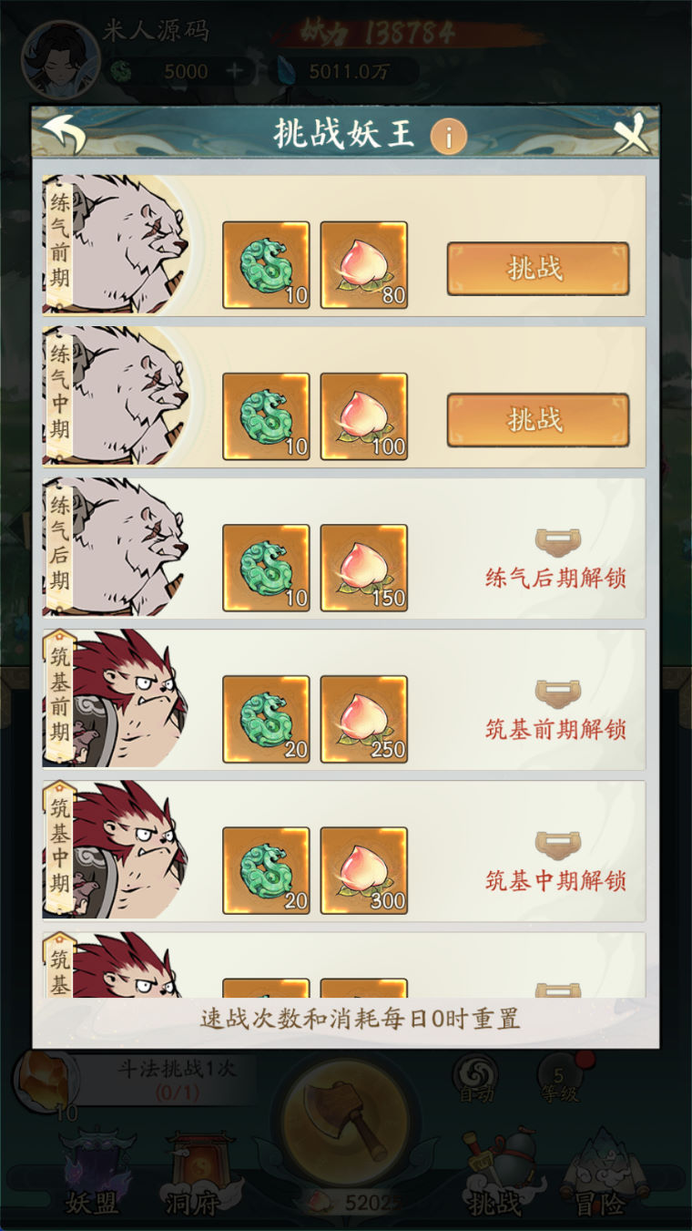Select the 筑基前期 red-haired boss portrait

[x=117, y=698]
